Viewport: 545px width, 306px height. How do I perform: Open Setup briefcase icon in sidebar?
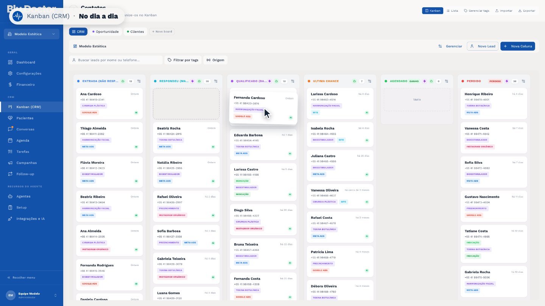click(10, 207)
